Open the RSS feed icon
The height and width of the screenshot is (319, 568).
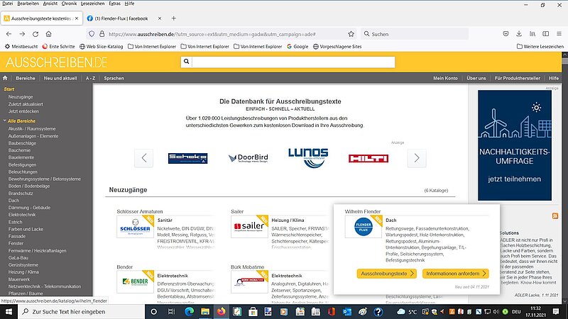[x=555, y=216]
